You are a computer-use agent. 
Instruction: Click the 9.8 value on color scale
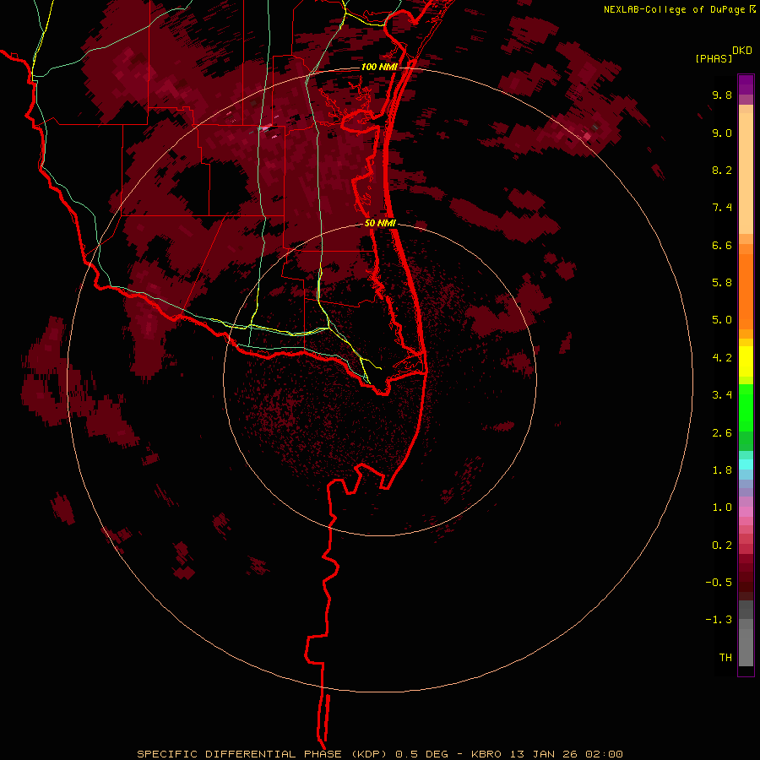click(x=722, y=95)
